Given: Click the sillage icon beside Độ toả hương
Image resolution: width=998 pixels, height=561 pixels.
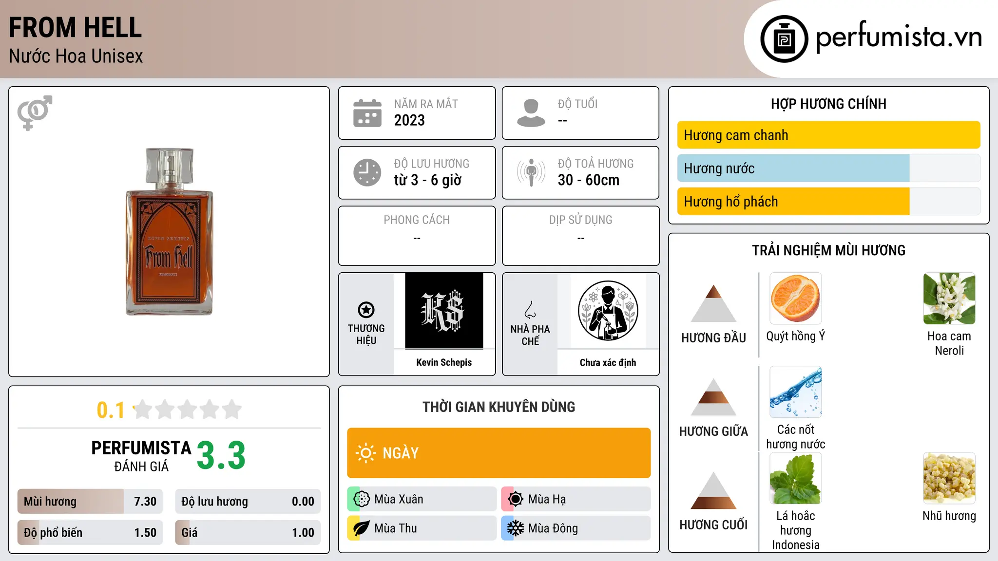Looking at the screenshot, I should click(531, 172).
